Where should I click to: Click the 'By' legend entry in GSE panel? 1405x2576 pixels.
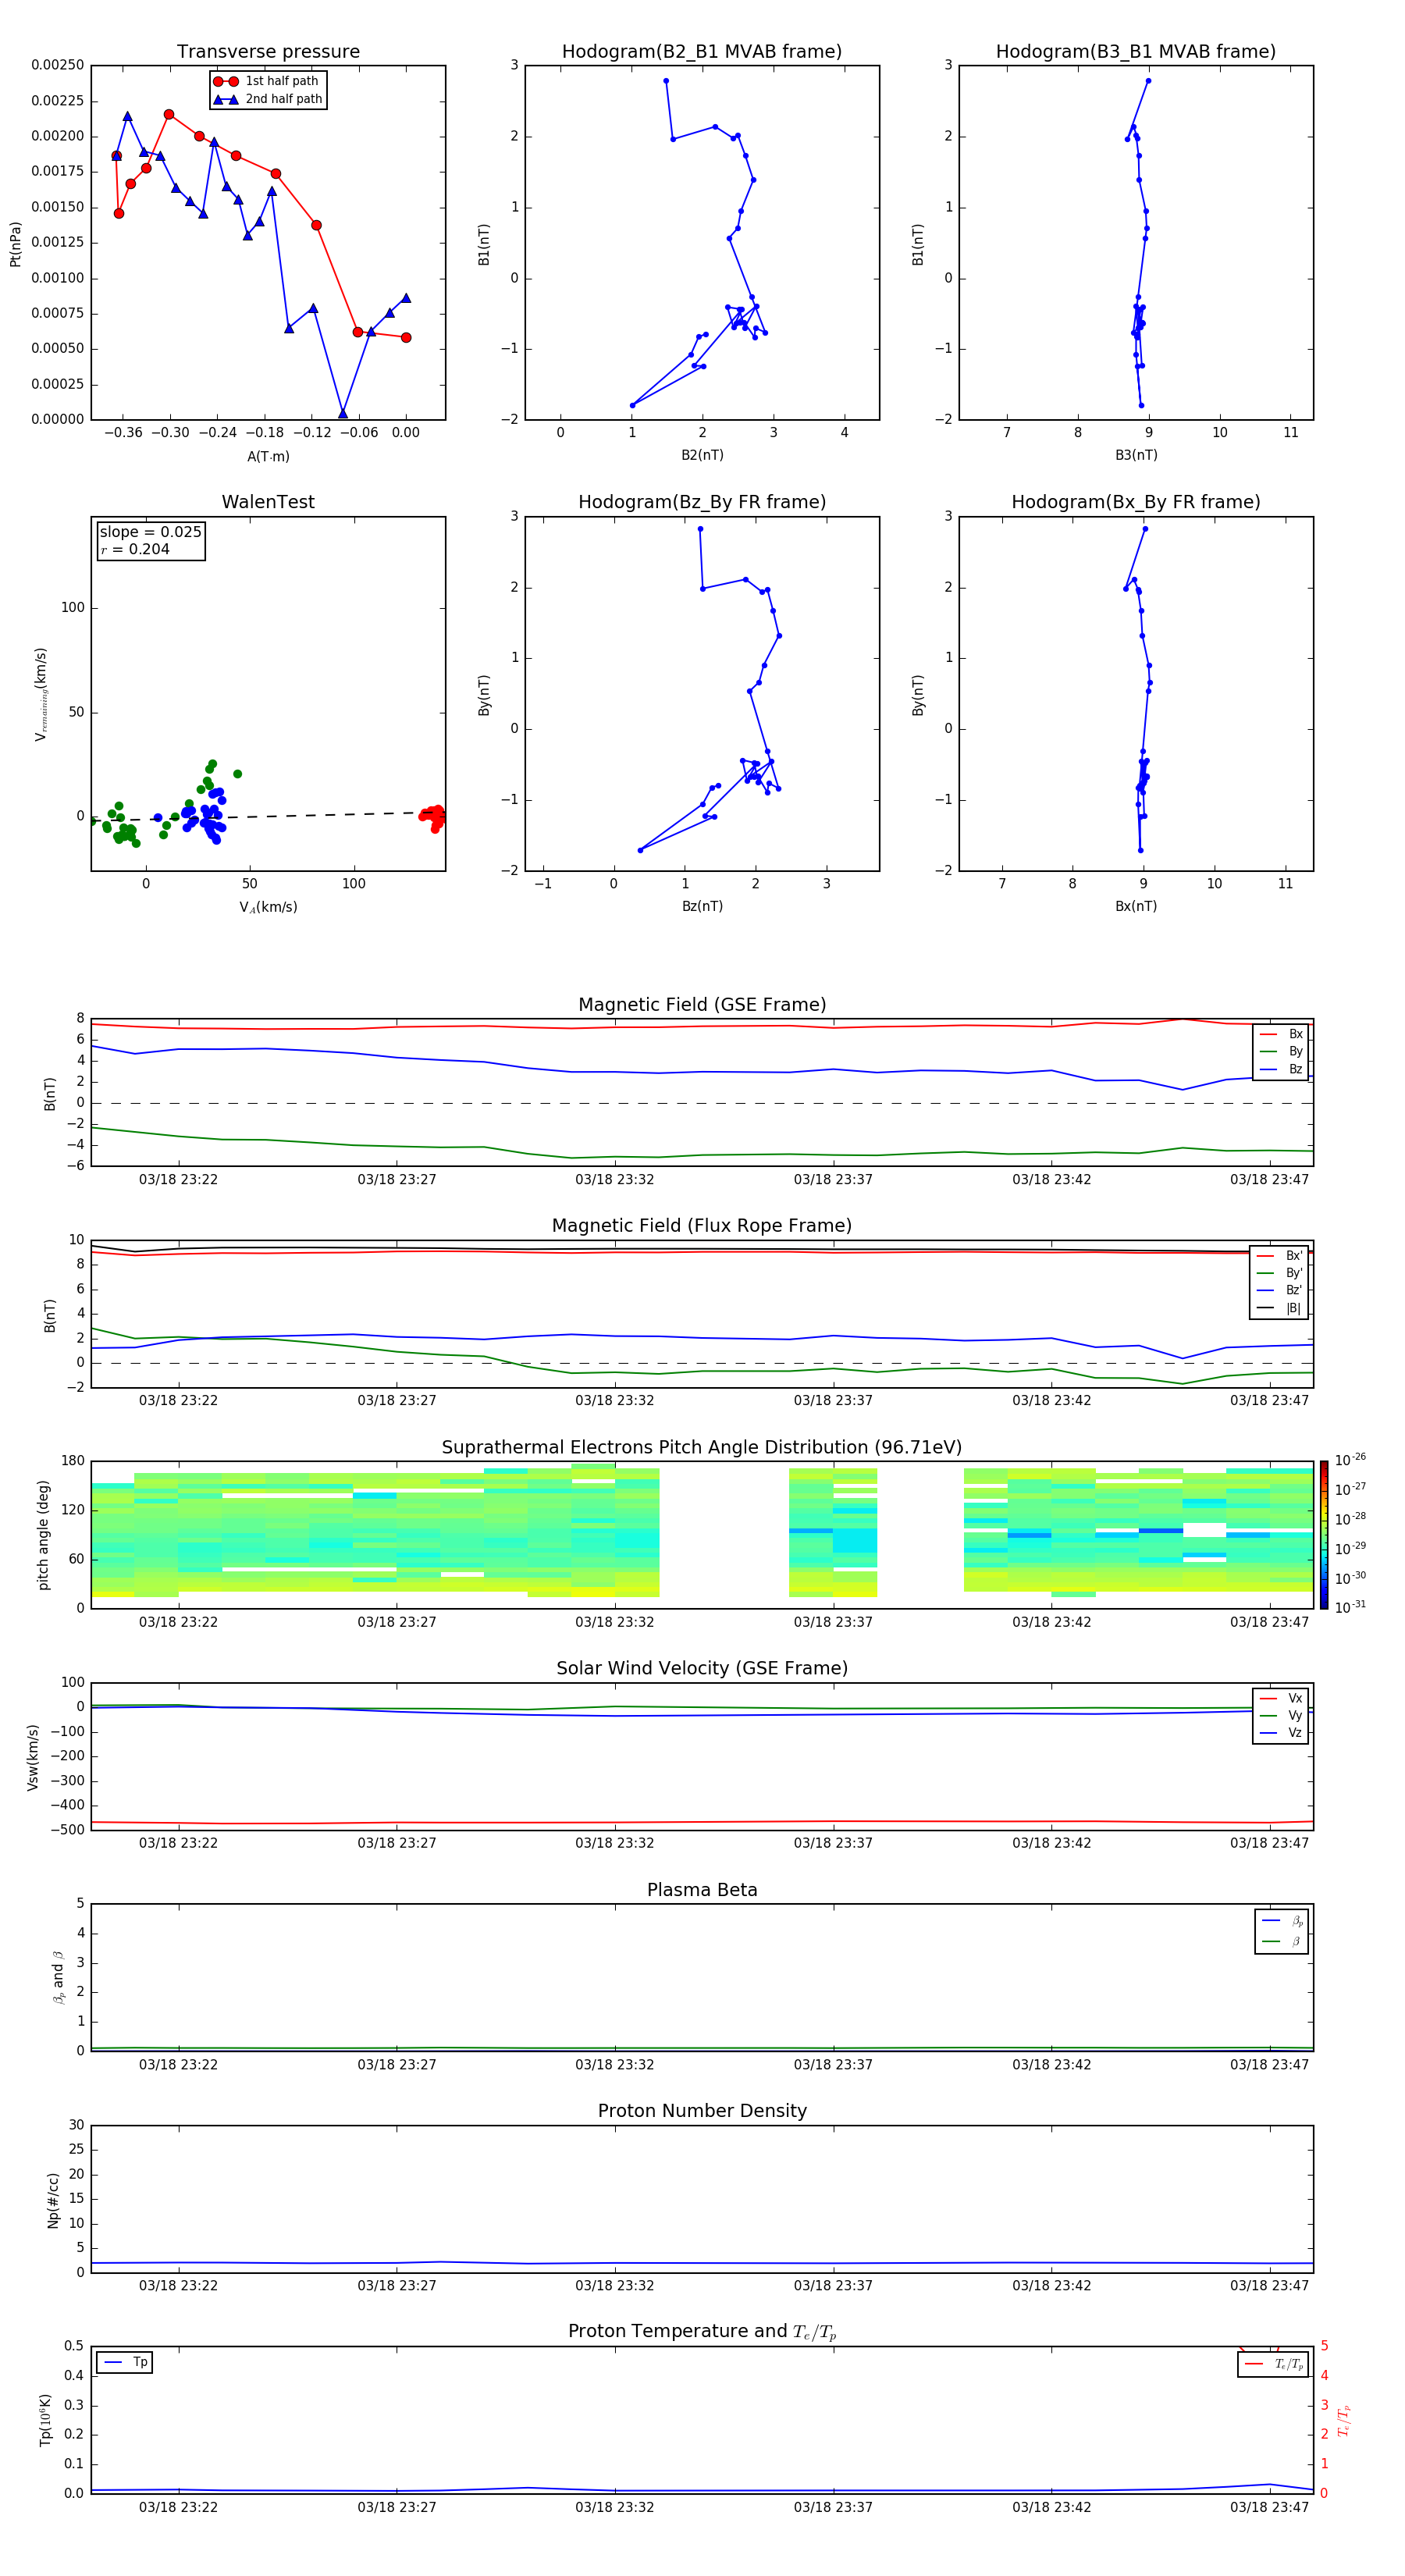tap(1281, 1051)
